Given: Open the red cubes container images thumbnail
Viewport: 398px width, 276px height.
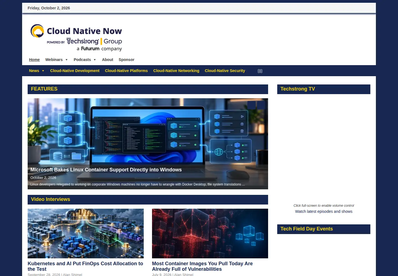Looking at the screenshot, I should 210,233.
